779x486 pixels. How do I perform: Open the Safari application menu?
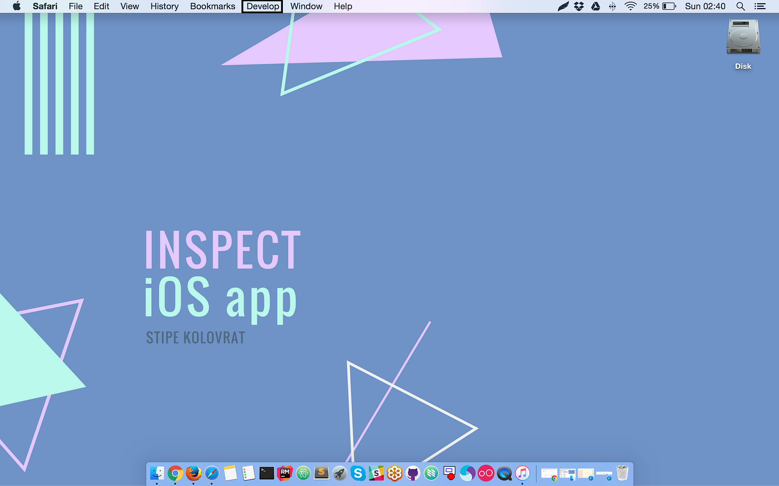pos(45,6)
